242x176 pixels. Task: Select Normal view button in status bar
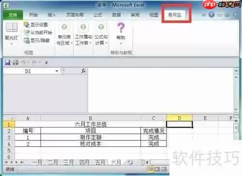(x=150, y=169)
